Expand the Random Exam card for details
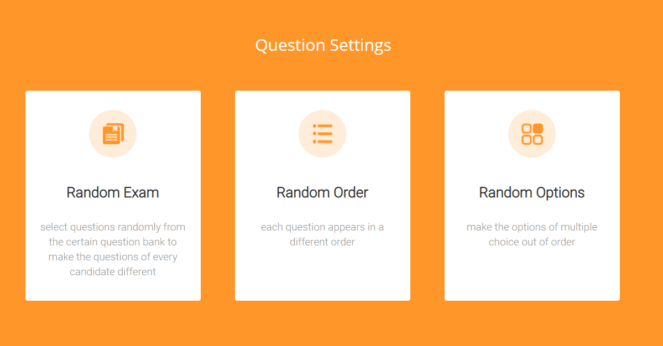This screenshot has width=663, height=346. point(113,195)
